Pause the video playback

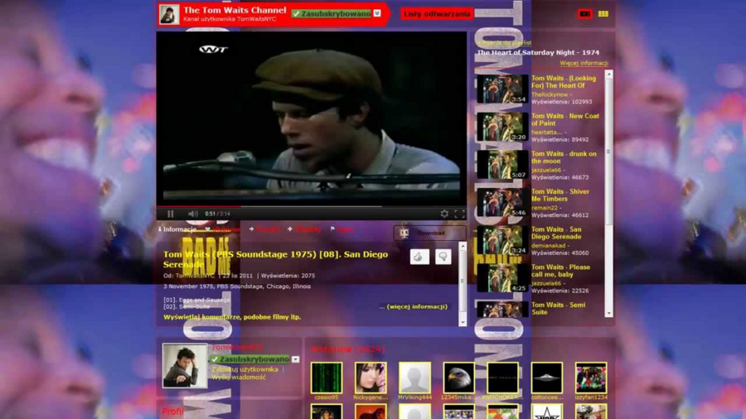(x=170, y=214)
